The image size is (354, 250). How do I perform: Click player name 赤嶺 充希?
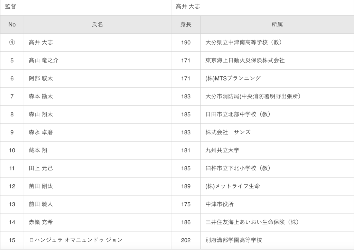41,222
